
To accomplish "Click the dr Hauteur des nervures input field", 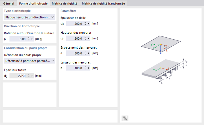I will (75, 38).
